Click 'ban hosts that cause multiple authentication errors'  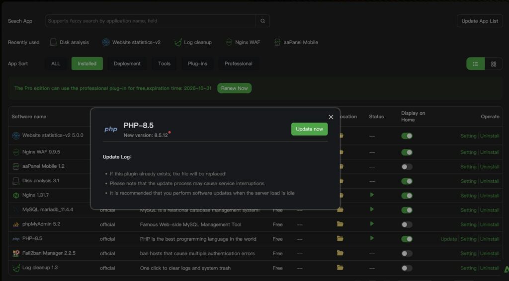click(197, 254)
